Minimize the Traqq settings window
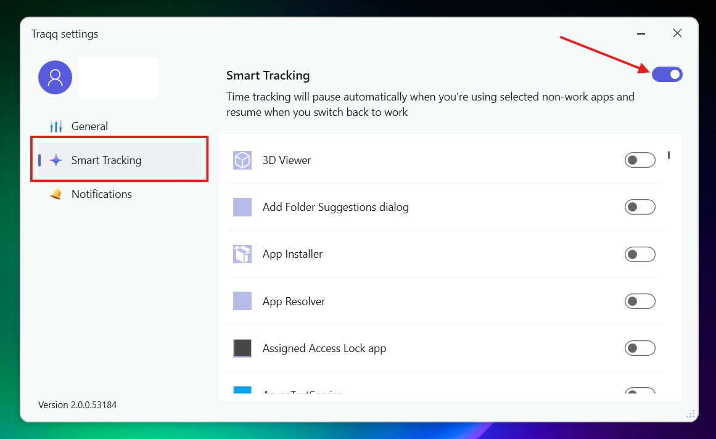Screen dimensions: 716x439 click(x=641, y=33)
